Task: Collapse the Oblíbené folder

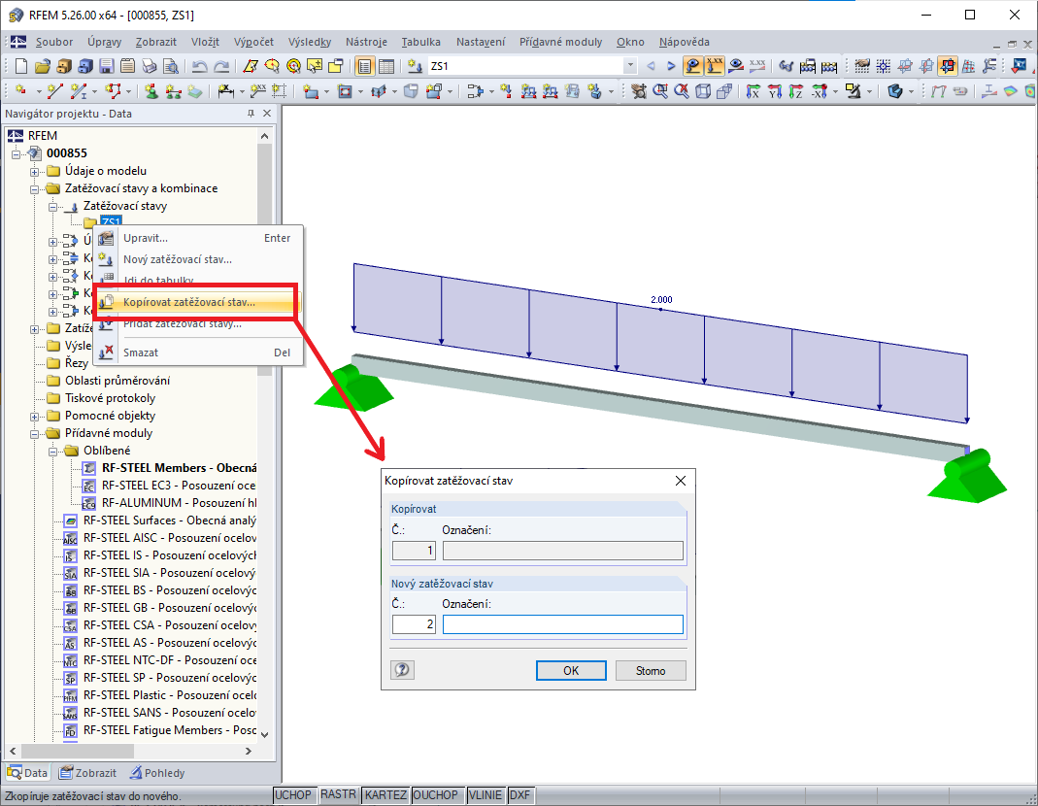Action: (x=53, y=452)
